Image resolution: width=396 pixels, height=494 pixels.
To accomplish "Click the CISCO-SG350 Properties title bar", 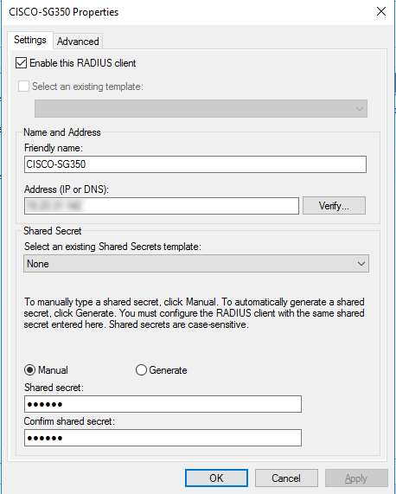I will pyautogui.click(x=188, y=12).
